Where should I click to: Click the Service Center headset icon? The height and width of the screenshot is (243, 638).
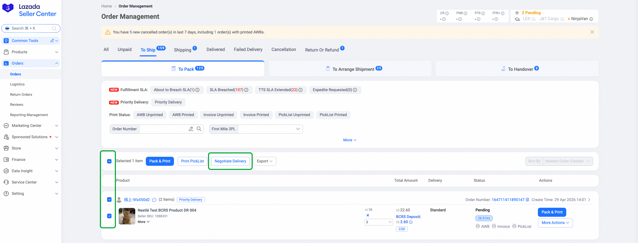[x=6, y=182]
